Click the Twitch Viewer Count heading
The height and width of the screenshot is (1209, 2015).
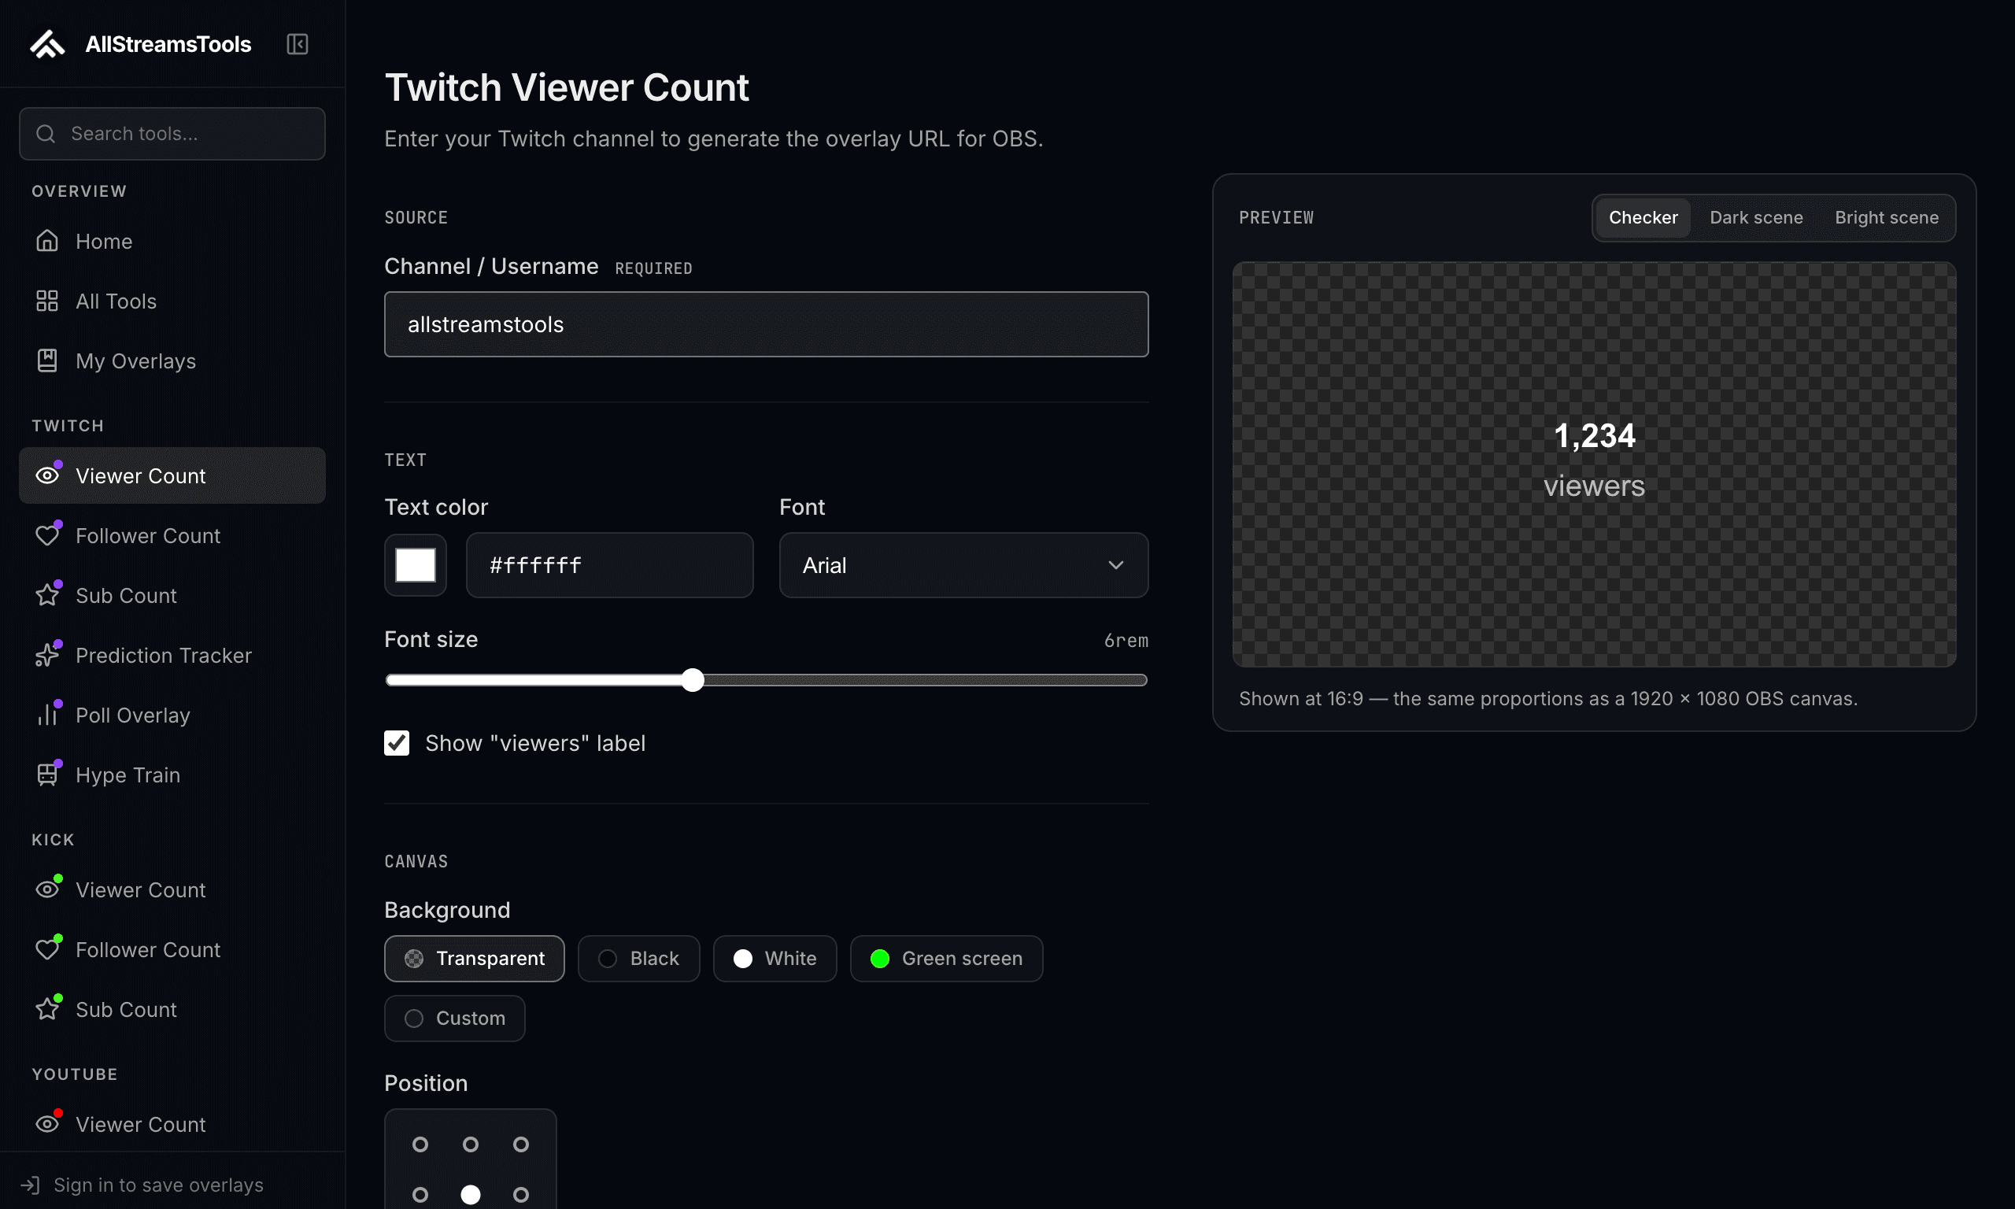(x=566, y=87)
